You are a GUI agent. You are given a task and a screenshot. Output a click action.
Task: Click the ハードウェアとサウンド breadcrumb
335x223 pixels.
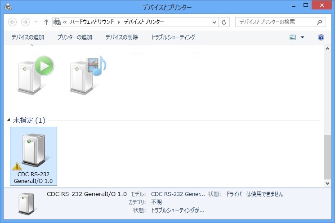(x=92, y=22)
